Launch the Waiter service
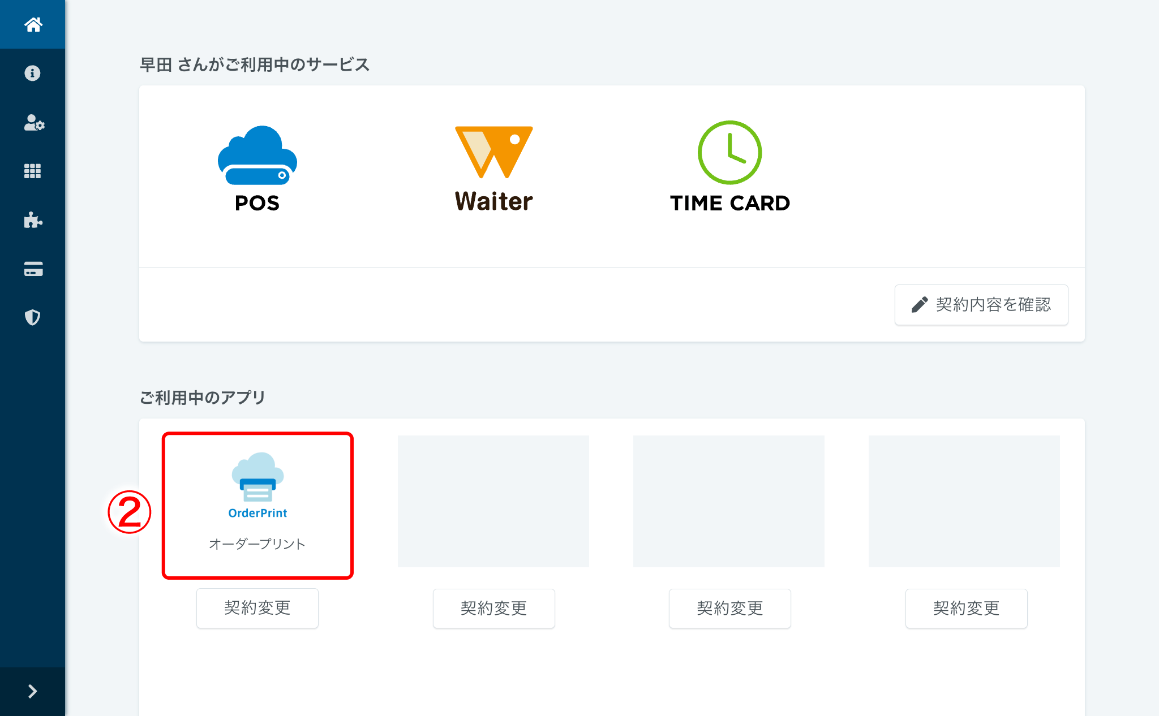Image resolution: width=1159 pixels, height=716 pixels. (493, 169)
